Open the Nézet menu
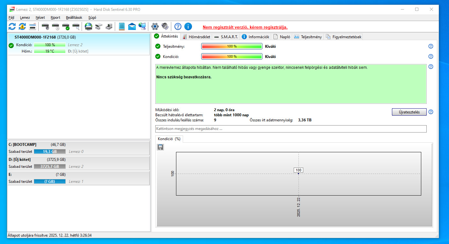 40,18
